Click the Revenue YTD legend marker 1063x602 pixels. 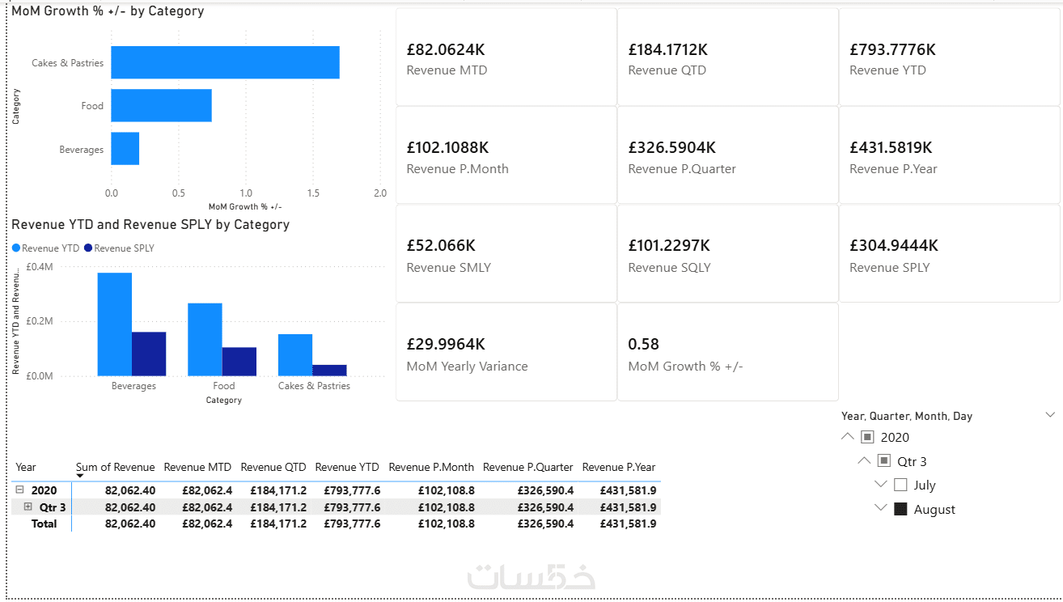pos(16,248)
